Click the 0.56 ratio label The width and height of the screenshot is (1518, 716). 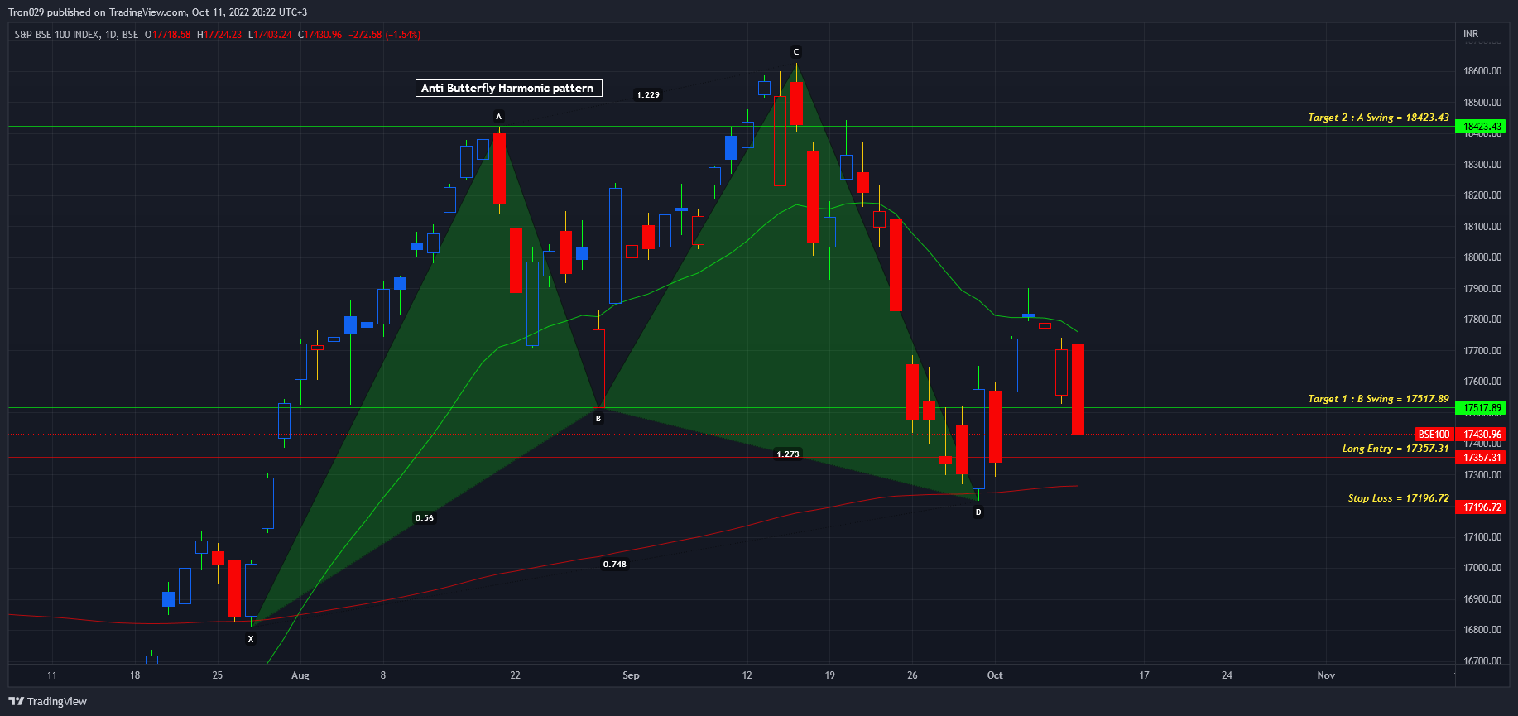pyautogui.click(x=425, y=518)
